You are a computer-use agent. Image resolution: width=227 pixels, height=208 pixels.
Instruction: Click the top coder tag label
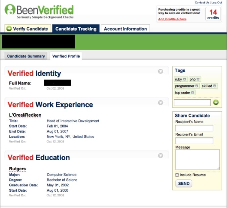click(183, 93)
